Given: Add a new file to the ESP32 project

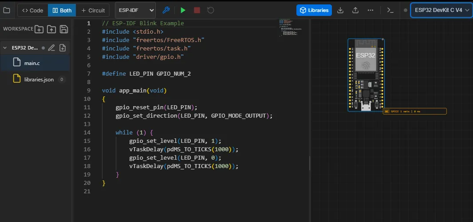Looking at the screenshot, I should (x=63, y=47).
